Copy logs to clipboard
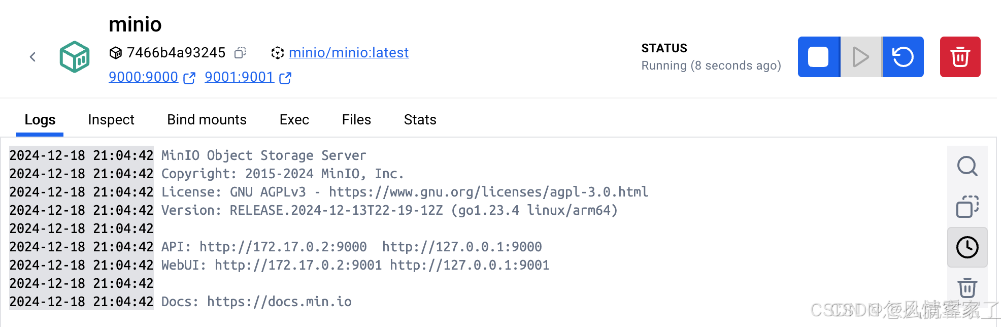This screenshot has height=327, width=1003. (x=967, y=207)
